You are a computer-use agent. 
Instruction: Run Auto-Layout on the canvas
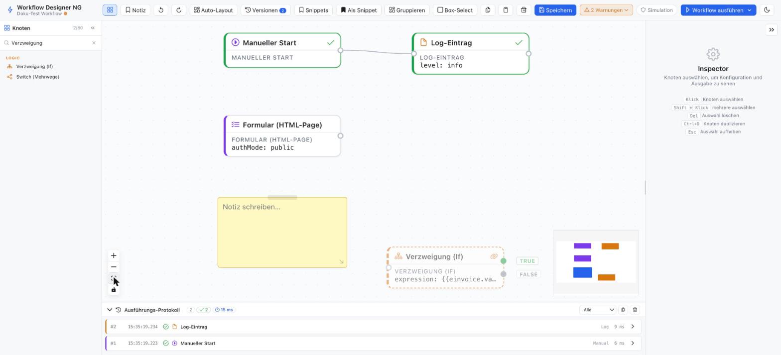(x=213, y=10)
